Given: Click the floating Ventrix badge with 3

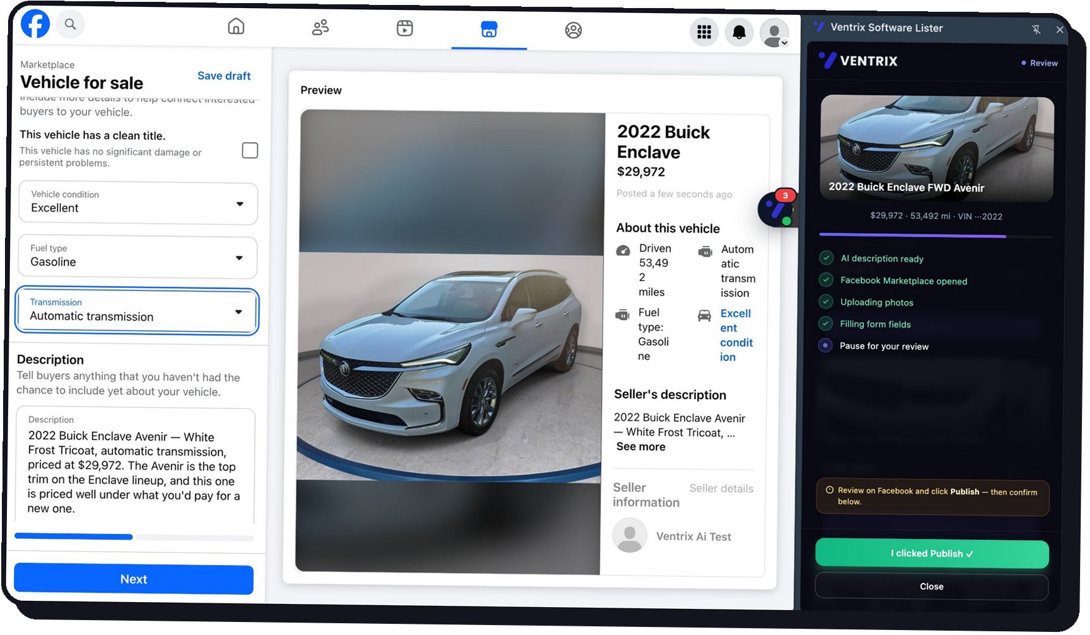Looking at the screenshot, I should pos(777,208).
